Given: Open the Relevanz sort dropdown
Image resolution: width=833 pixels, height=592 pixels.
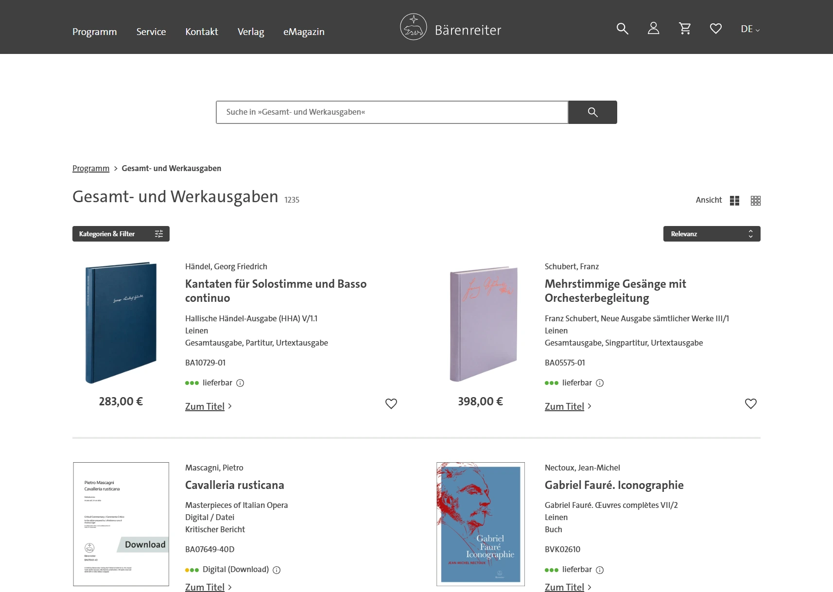Looking at the screenshot, I should click(x=712, y=234).
